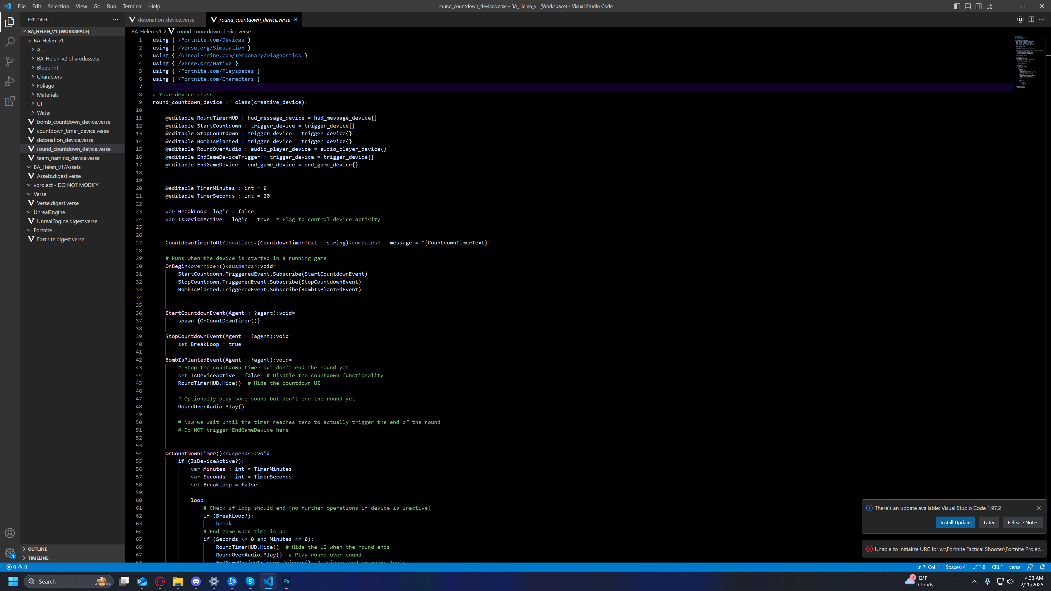Open Opera browser from the taskbar
1051x591 pixels.
160,581
